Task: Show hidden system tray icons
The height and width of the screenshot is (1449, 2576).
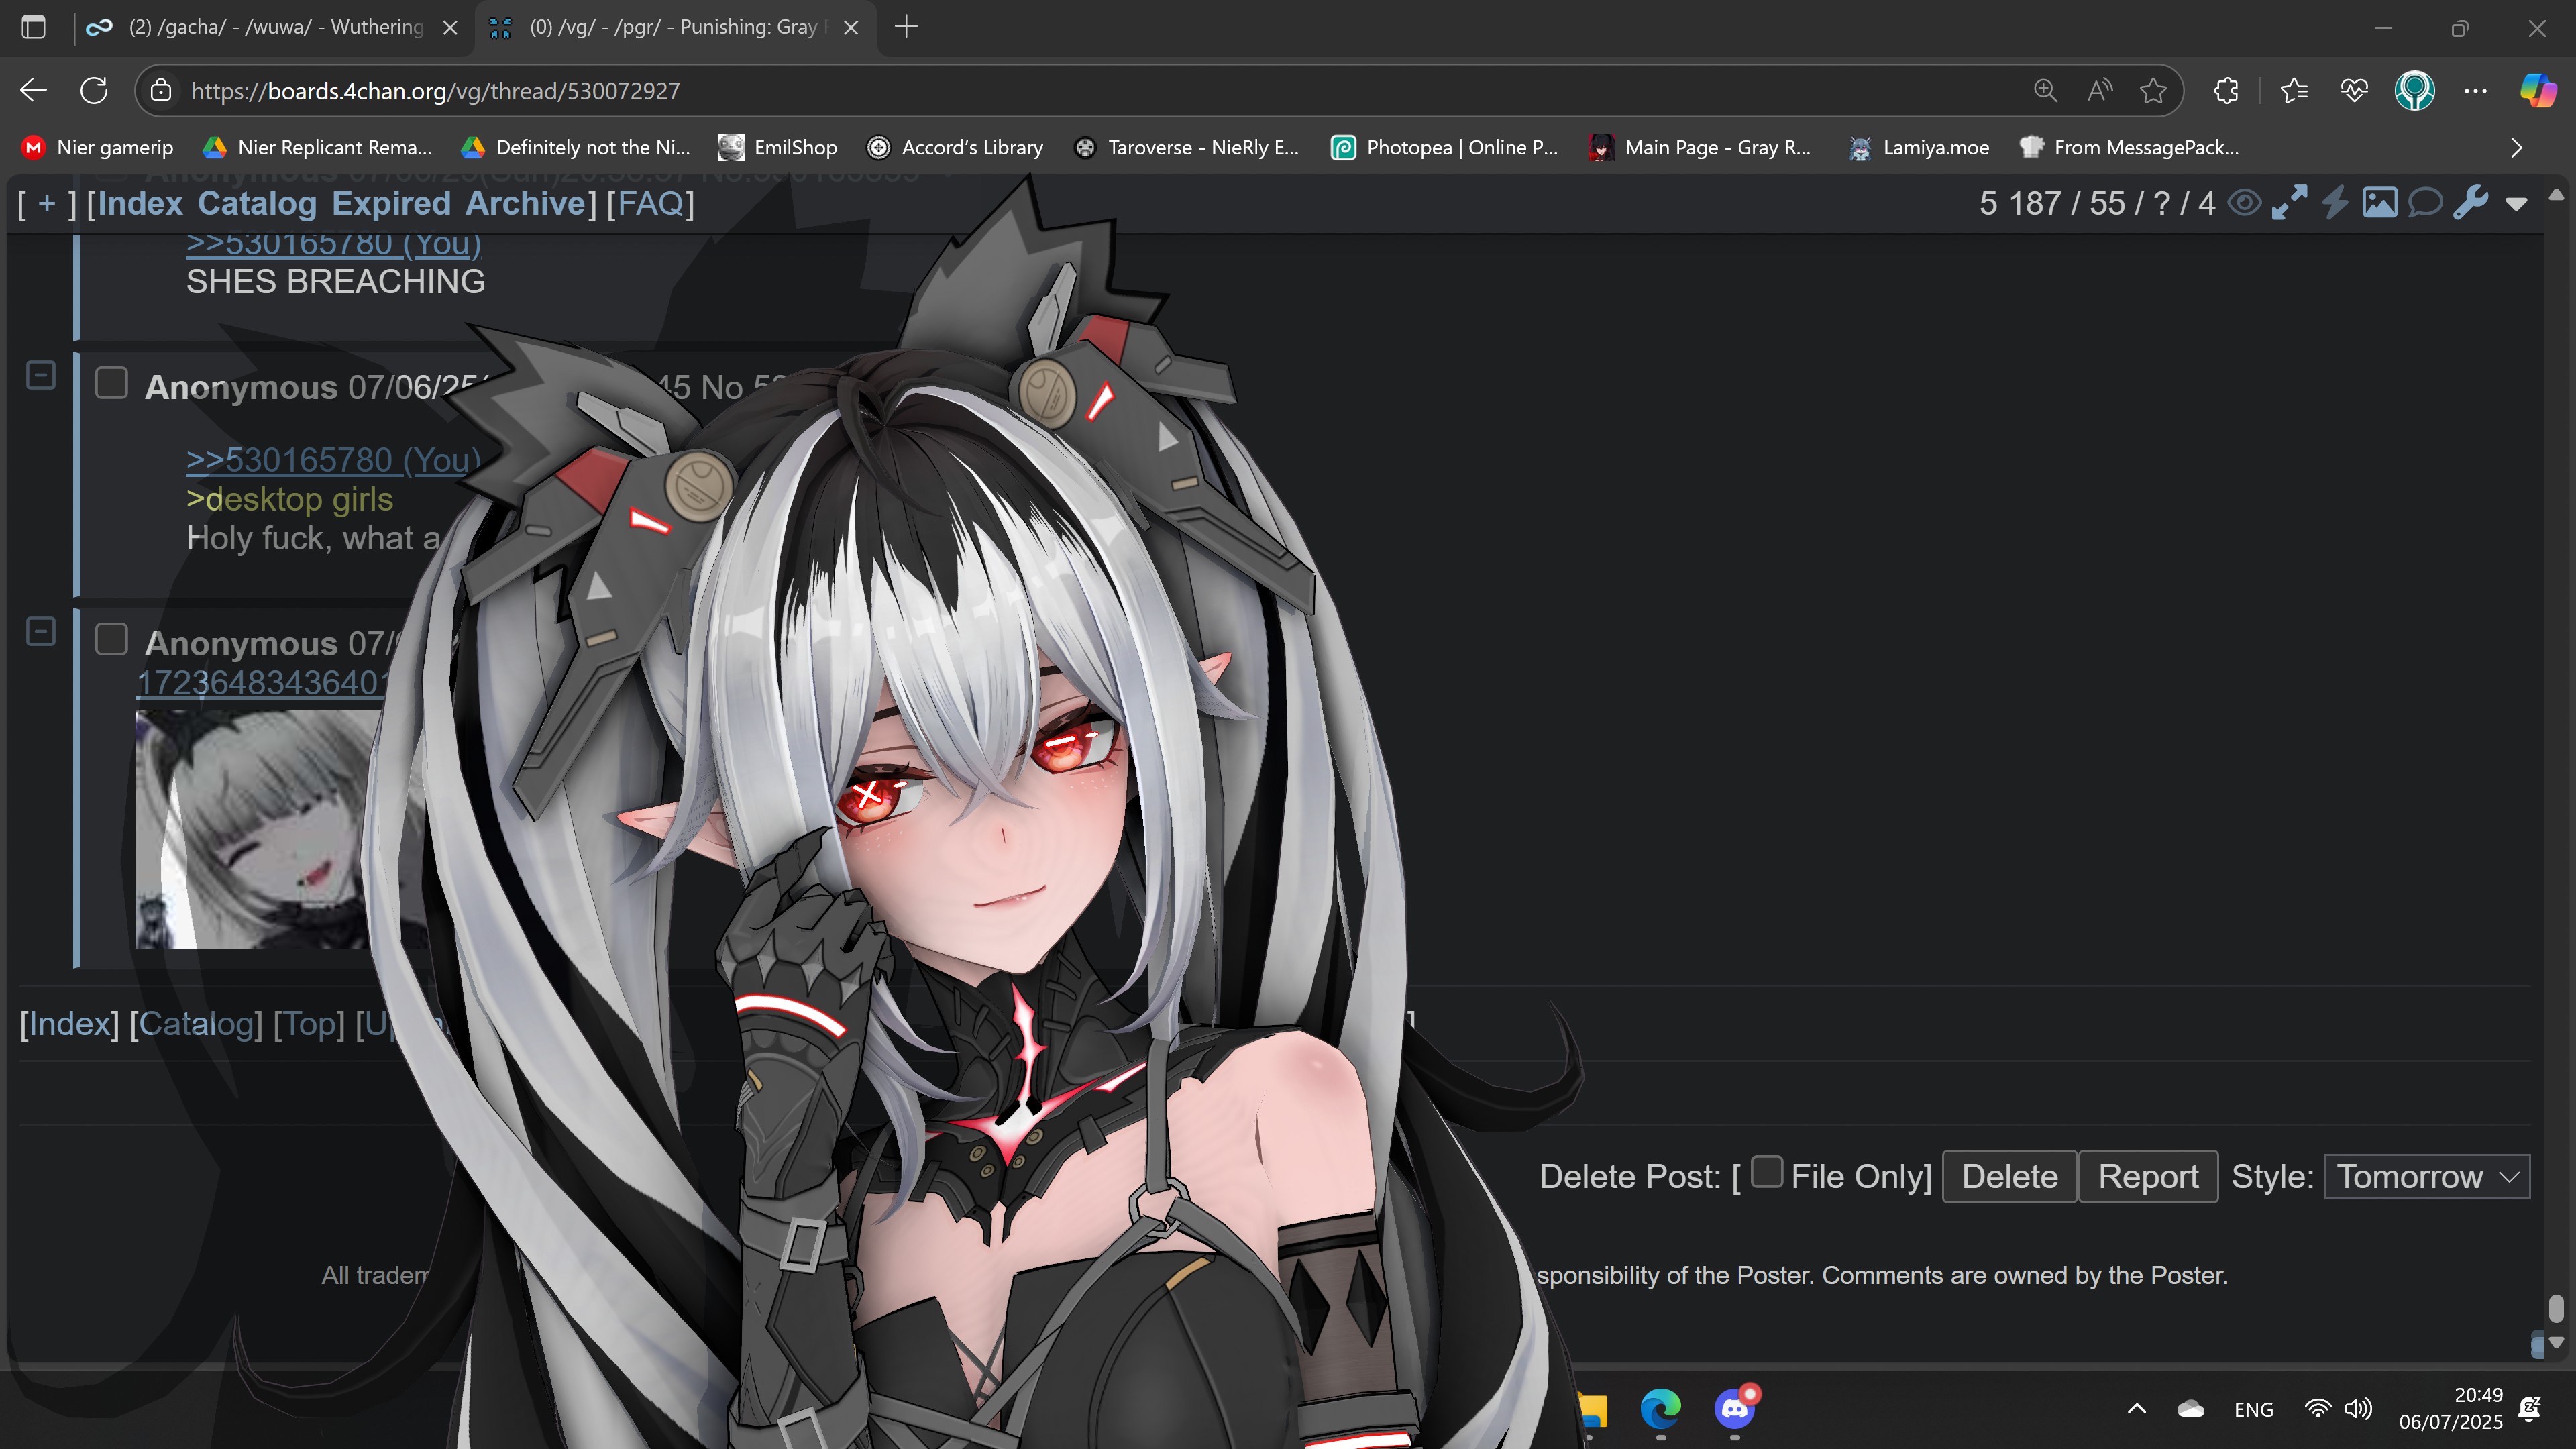Action: (2137, 1409)
